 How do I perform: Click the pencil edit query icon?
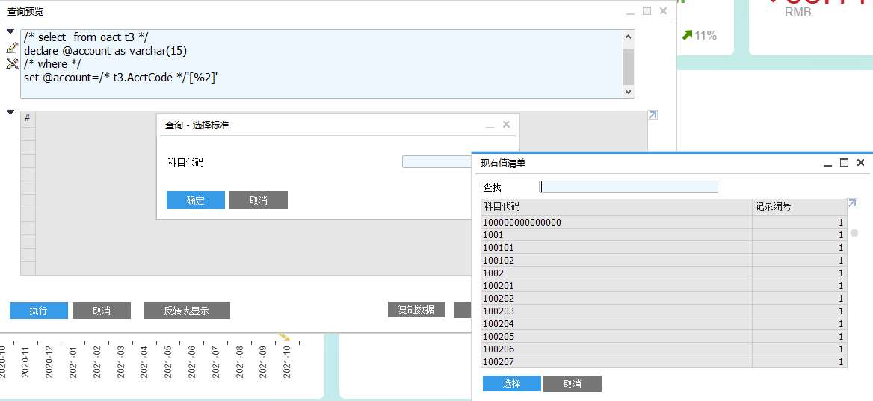[x=11, y=48]
